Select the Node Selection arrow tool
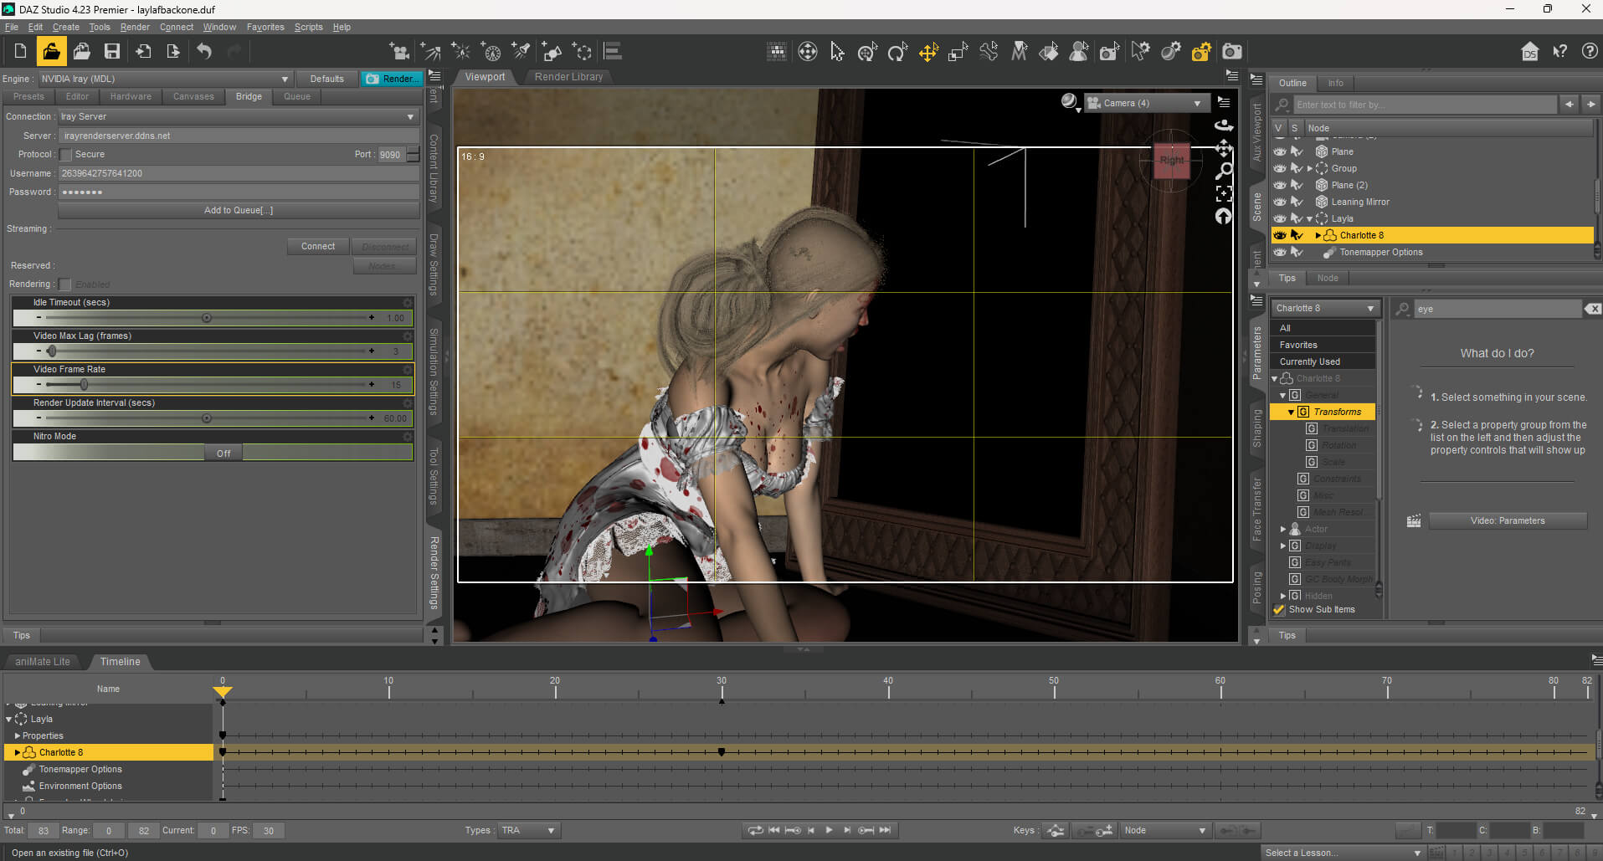 [837, 52]
